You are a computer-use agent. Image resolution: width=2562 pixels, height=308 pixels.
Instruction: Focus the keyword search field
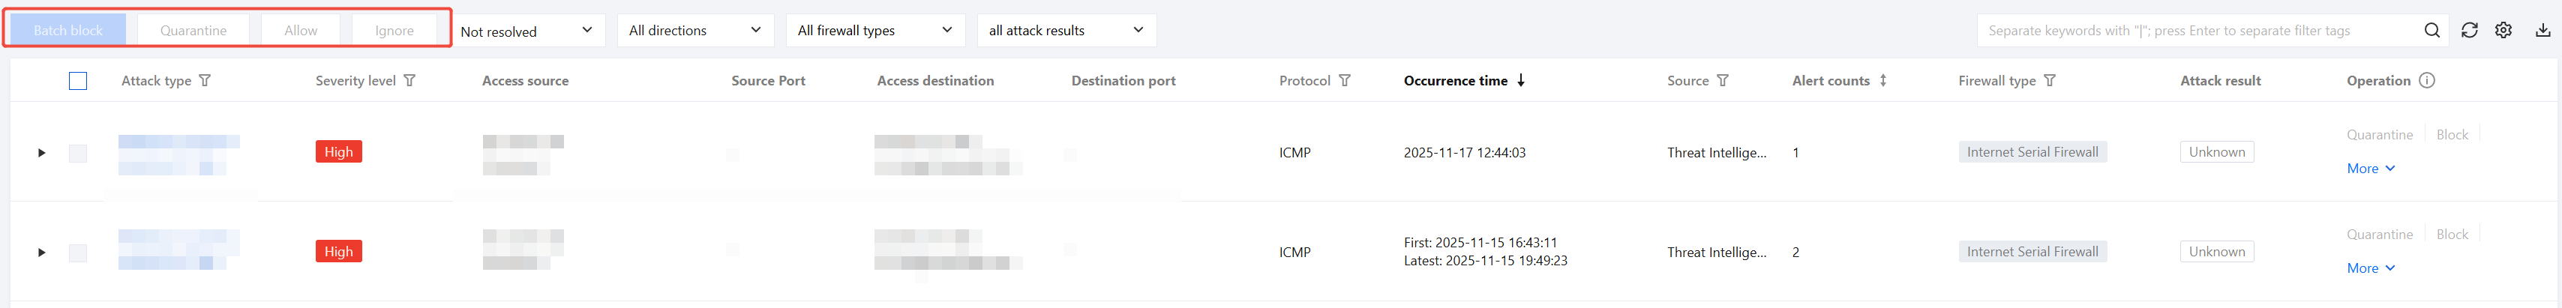[x=2198, y=31]
